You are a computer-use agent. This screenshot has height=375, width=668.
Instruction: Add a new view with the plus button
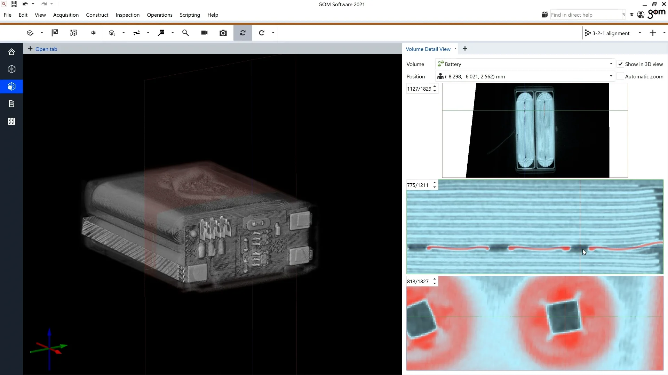(465, 49)
